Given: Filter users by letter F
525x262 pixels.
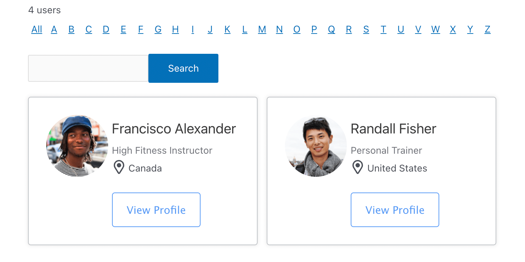Looking at the screenshot, I should (x=141, y=30).
